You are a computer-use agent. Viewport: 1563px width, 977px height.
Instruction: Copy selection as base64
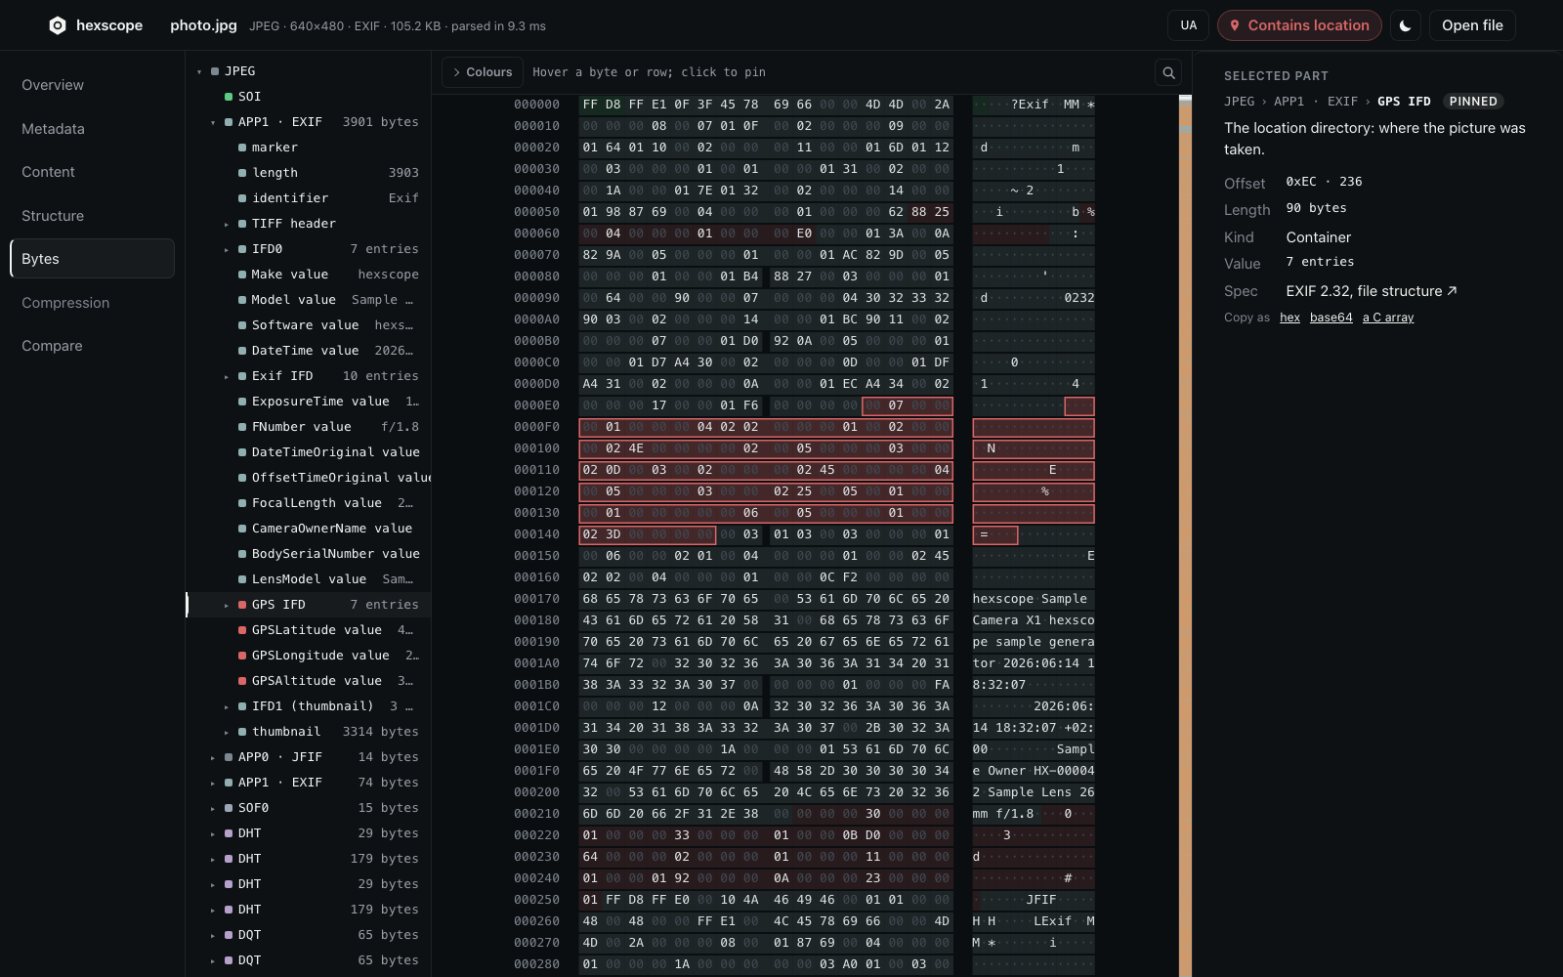(x=1331, y=318)
